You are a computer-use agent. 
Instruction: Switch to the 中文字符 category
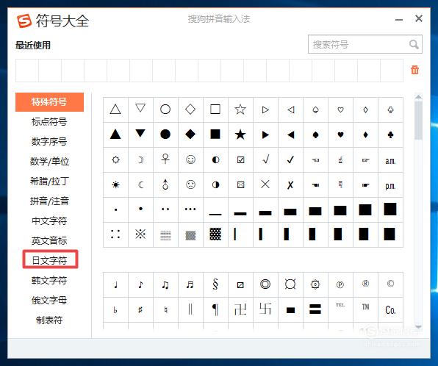[49, 221]
